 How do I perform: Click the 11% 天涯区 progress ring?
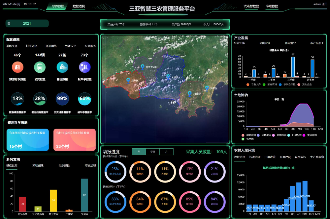pyautogui.click(x=165, y=172)
